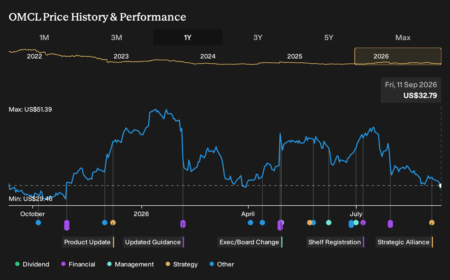Toggle Strategy events in the legend
This screenshot has width=450, height=280.
(182, 264)
